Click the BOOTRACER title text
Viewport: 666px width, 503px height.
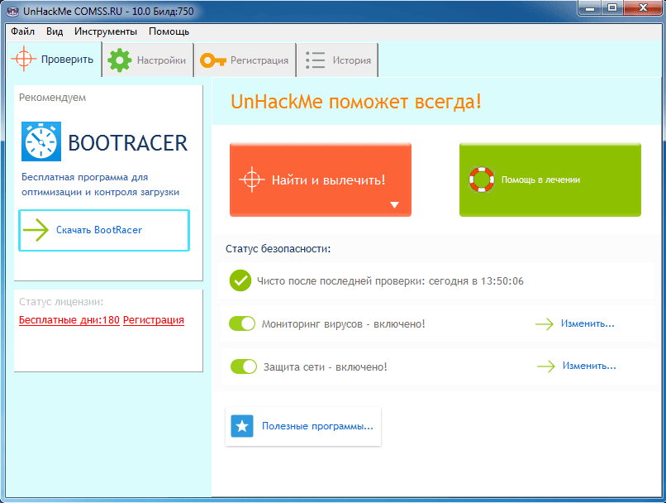click(127, 143)
